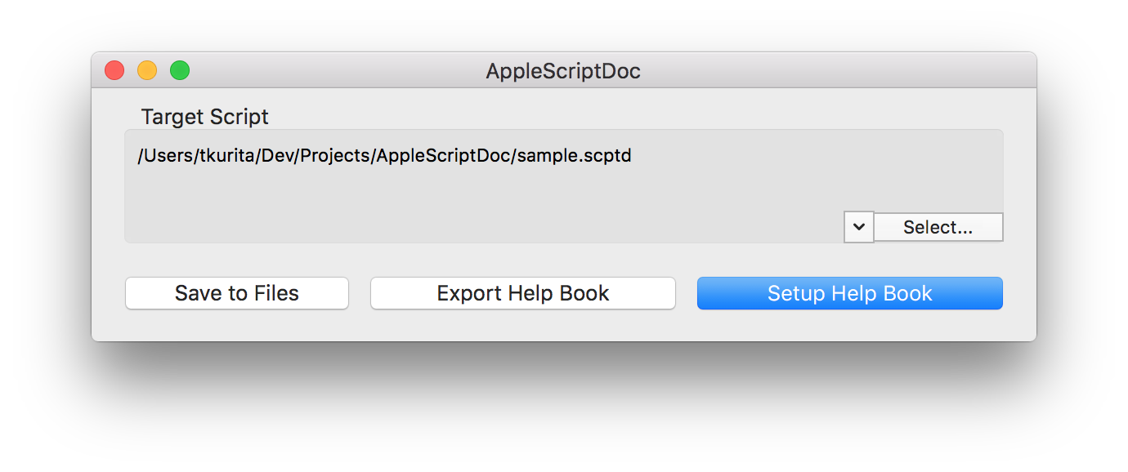The image size is (1128, 472).
Task: Hit the red close icon
Action: (x=114, y=71)
